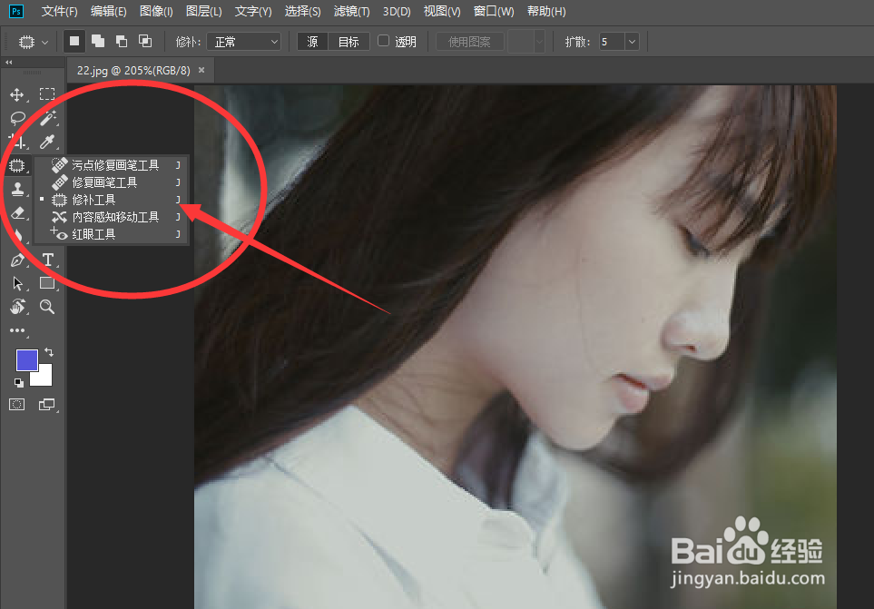This screenshot has height=609, width=874.
Task: Click the Photoshop Ps logo icon
Action: [x=16, y=11]
